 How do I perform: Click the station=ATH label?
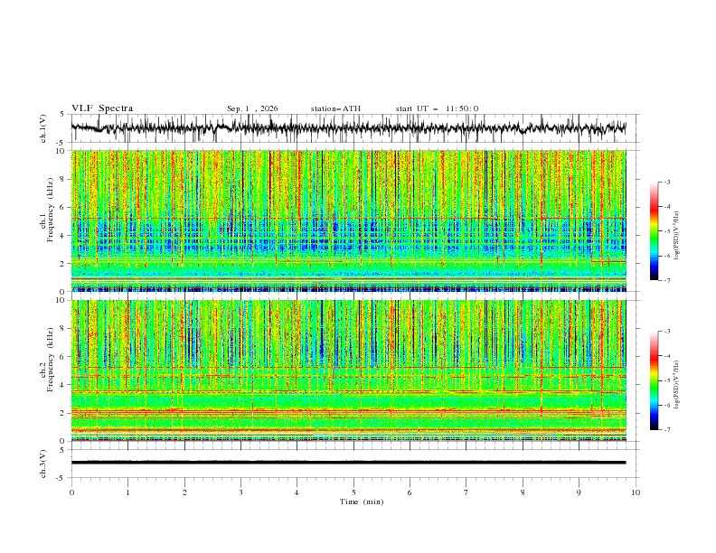click(x=335, y=108)
